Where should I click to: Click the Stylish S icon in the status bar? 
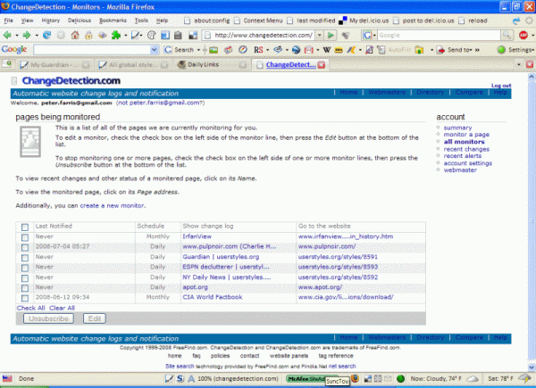tap(180, 378)
